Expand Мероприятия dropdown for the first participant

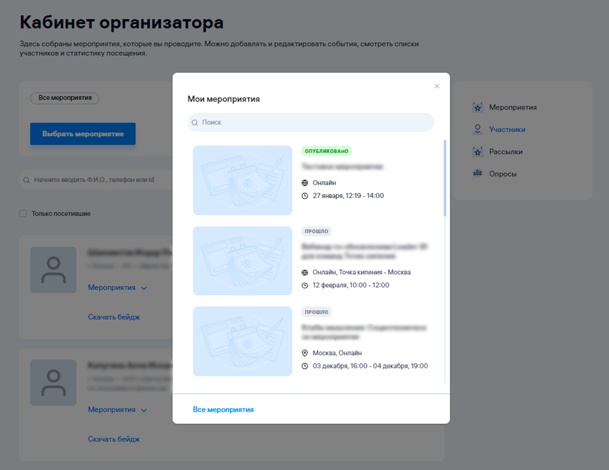tap(117, 288)
